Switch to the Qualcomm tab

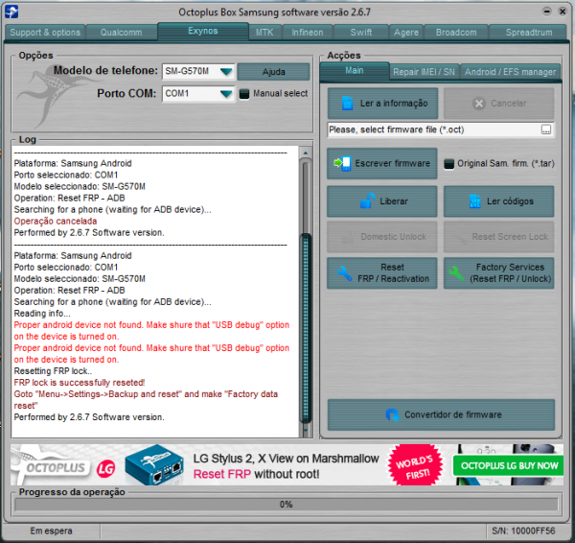(x=121, y=33)
